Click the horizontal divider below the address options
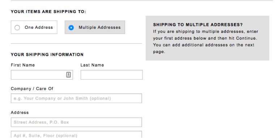This screenshot has height=138, width=278. 76,44
